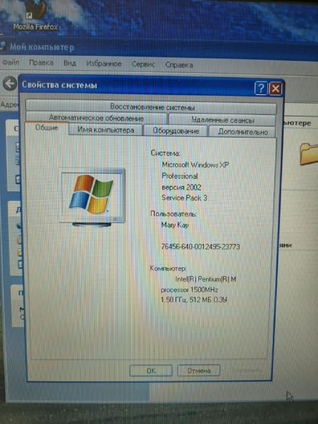
Task: Switch to Удаленные сеансы tab
Action: [222, 120]
